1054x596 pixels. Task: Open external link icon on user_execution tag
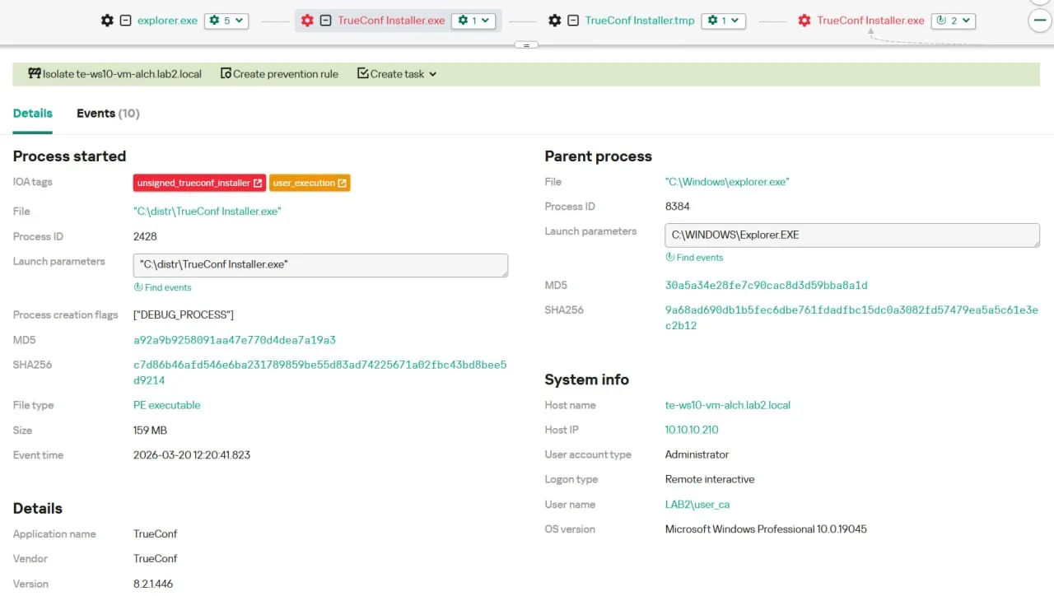coord(342,183)
